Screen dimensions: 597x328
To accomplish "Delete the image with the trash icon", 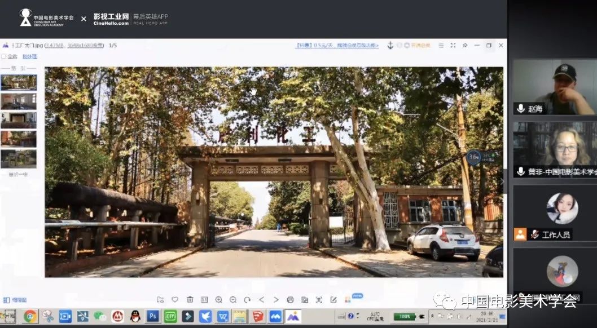I will tap(190, 300).
